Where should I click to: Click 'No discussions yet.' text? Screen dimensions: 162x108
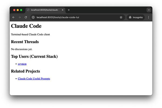click(x=22, y=49)
